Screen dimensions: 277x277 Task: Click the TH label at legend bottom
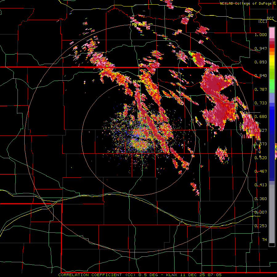(264, 239)
